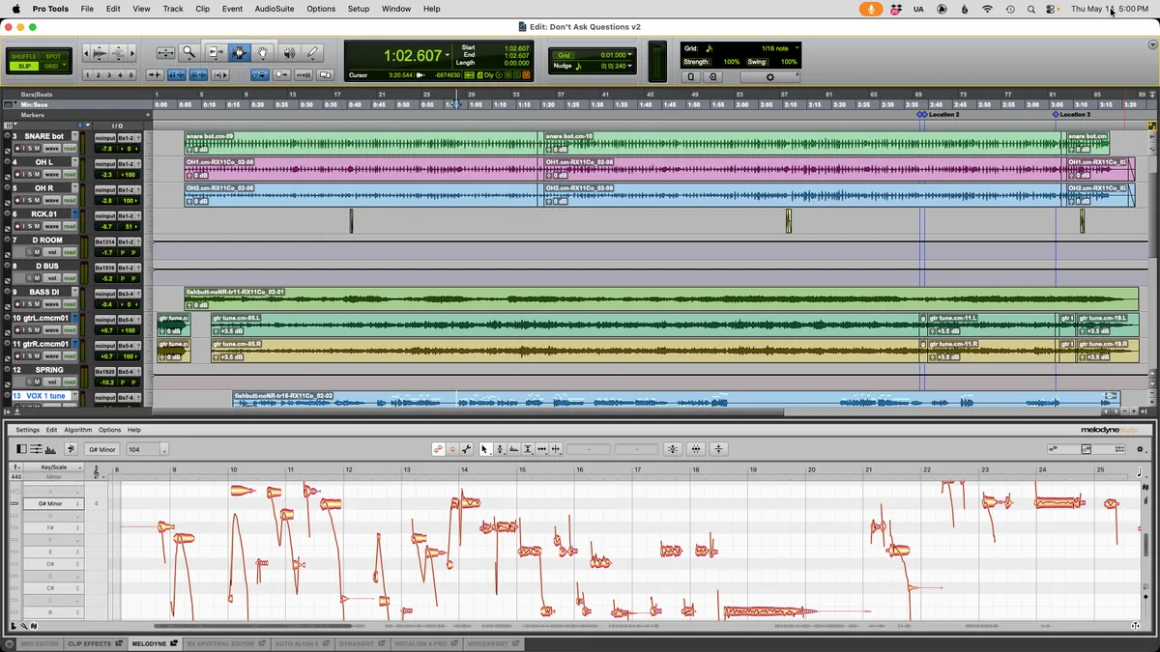Image resolution: width=1160 pixels, height=652 pixels.
Task: Select GRID edit mode
Action: coord(51,66)
